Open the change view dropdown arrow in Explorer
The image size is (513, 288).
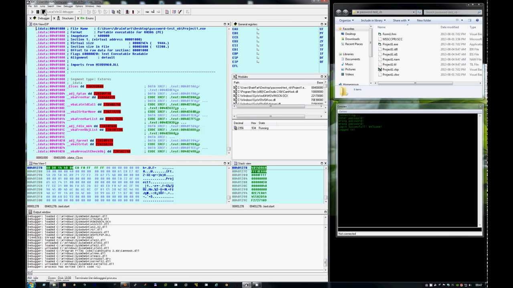point(462,20)
